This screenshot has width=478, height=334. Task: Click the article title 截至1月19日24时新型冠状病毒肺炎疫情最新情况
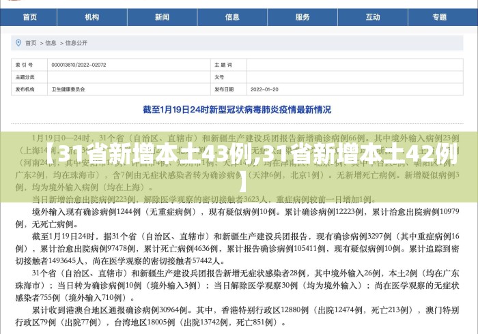pos(237,110)
